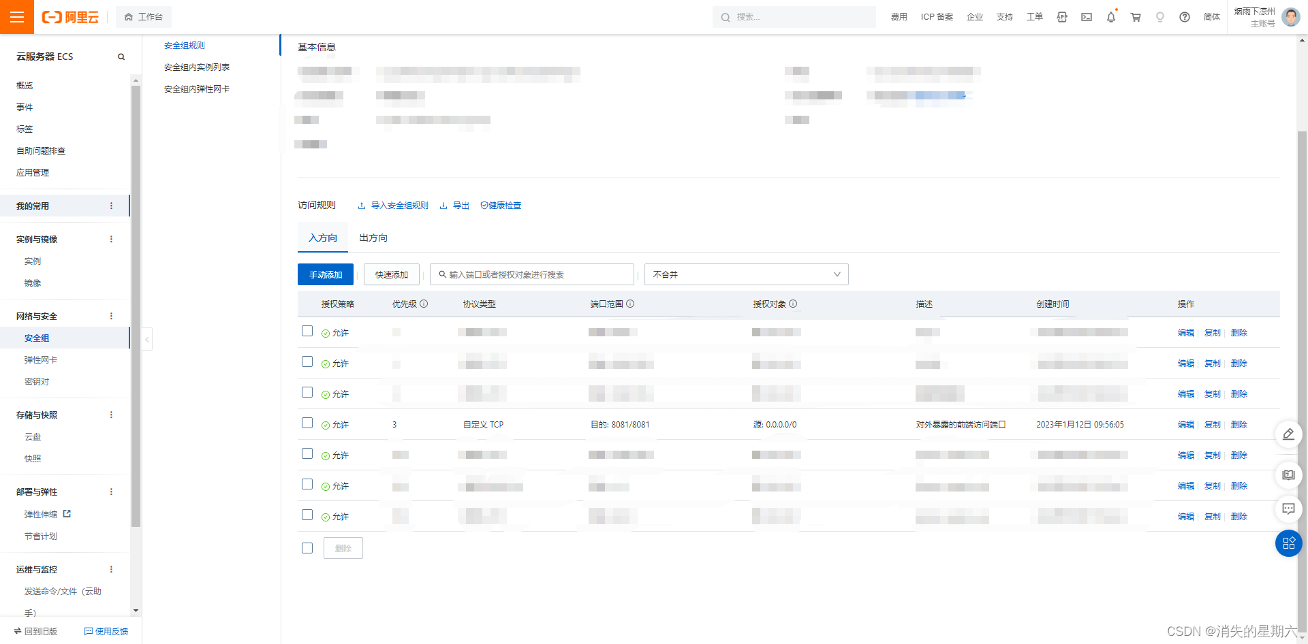
Task: Open the shopping cart icon
Action: tap(1136, 17)
